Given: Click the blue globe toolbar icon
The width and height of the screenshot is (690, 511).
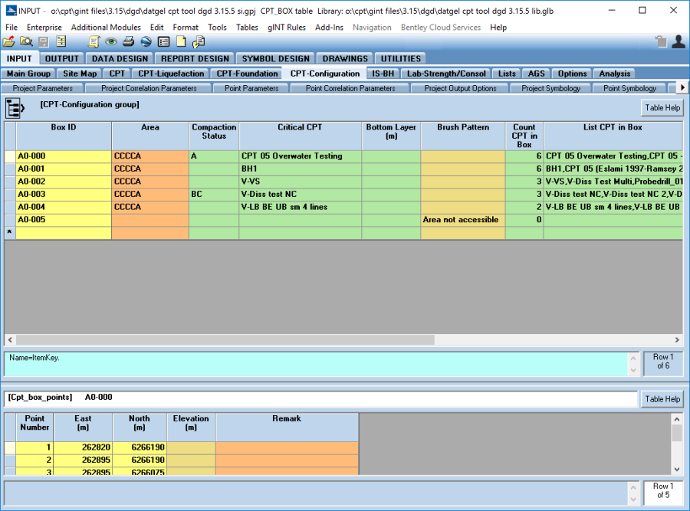Looking at the screenshot, I should pos(146,41).
